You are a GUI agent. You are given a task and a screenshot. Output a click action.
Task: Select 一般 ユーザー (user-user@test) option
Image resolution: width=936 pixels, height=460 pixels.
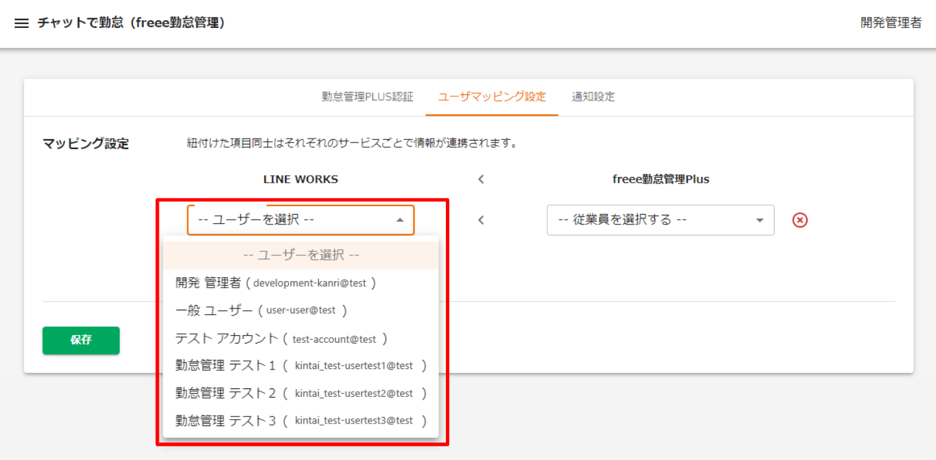point(301,310)
